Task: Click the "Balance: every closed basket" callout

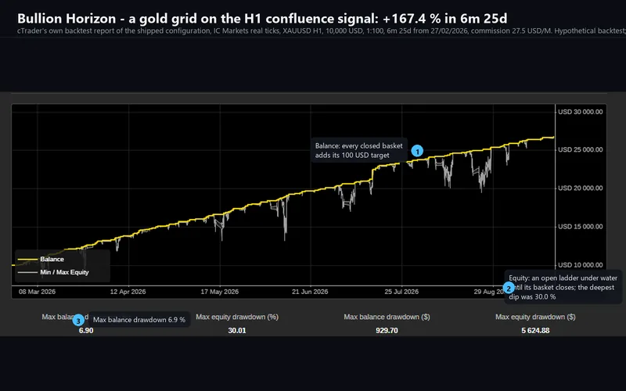Action: click(359, 150)
